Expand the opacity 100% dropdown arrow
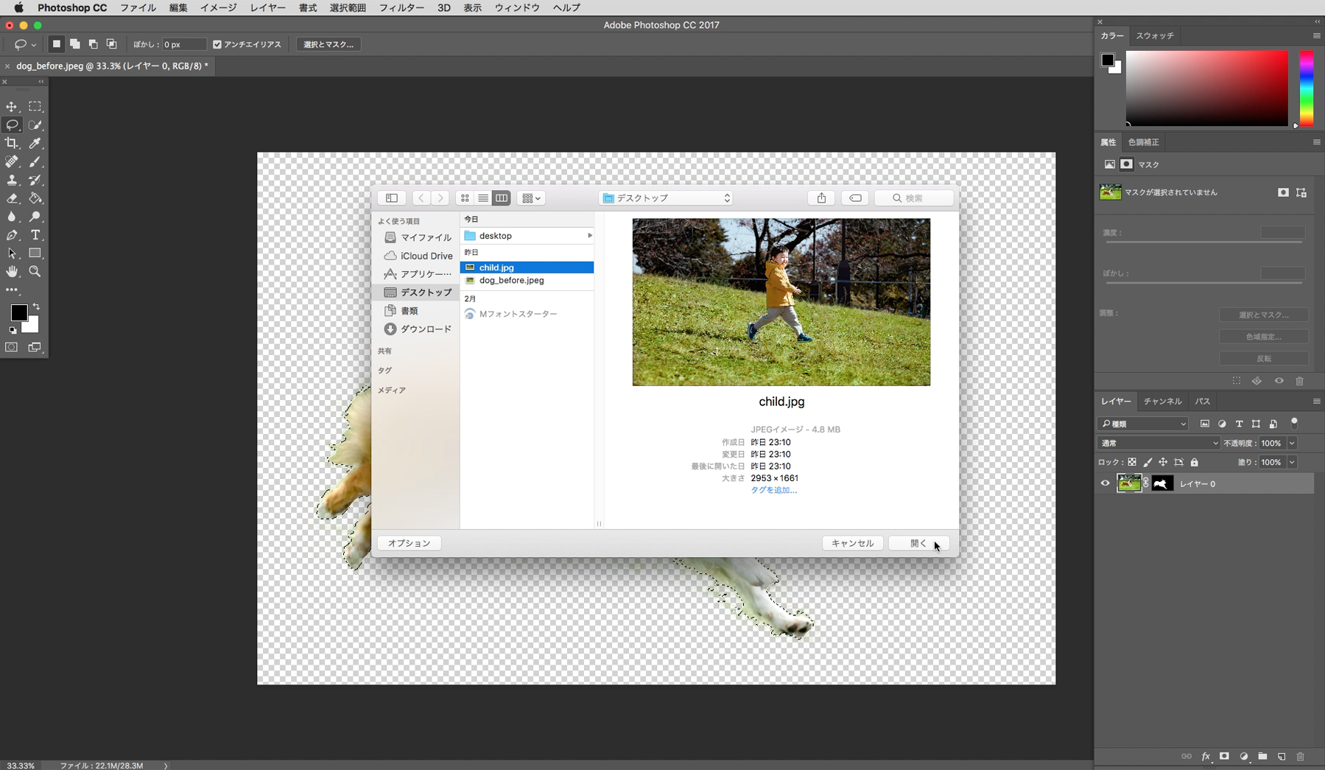This screenshot has height=770, width=1325. click(x=1292, y=443)
